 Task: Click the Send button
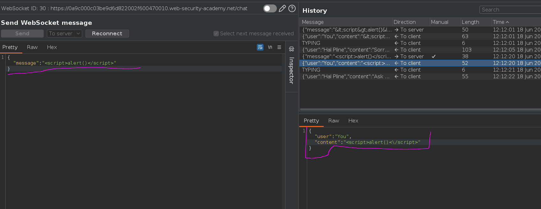click(x=22, y=33)
